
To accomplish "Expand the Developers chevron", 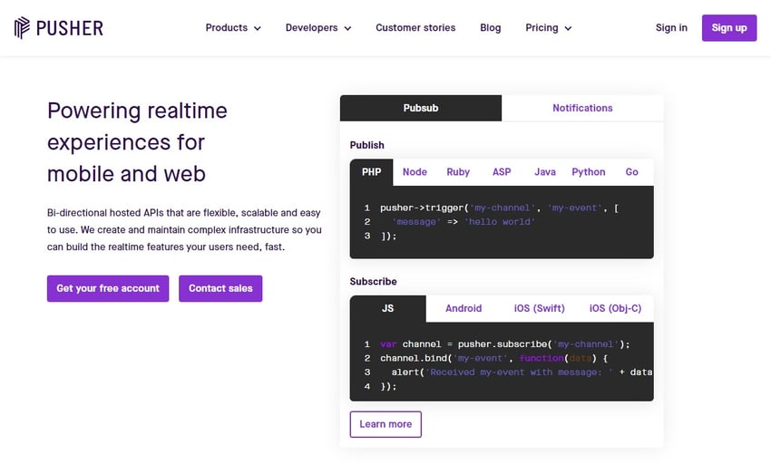I will click(x=347, y=28).
